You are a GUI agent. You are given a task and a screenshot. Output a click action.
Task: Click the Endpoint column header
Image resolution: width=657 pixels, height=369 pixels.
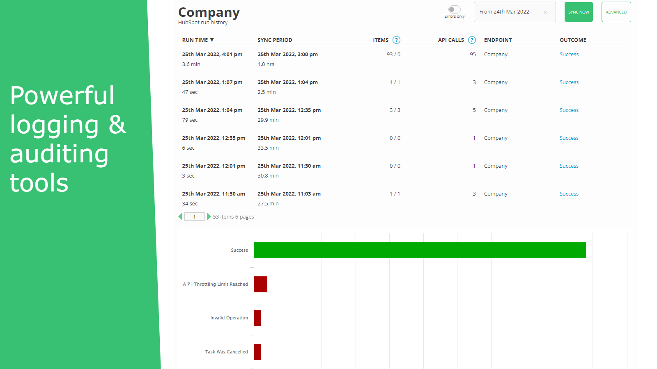pos(498,40)
